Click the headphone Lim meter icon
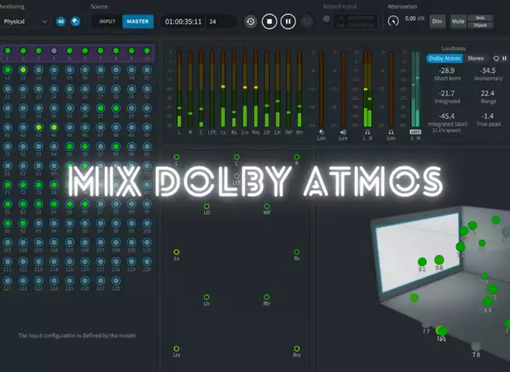This screenshot has height=372, width=510. 390,132
